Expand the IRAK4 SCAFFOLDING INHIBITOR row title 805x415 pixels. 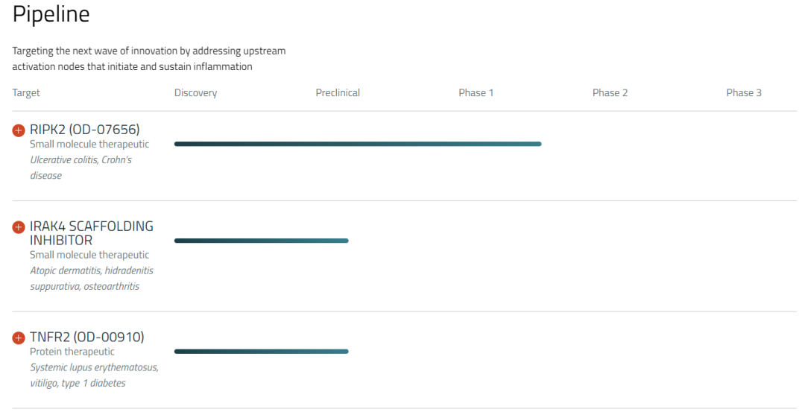(x=91, y=232)
